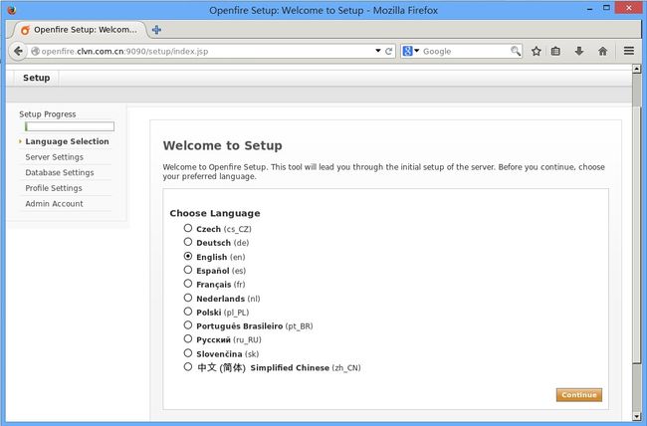Pick the Polski (pl_PL) option
This screenshot has height=426, width=647.
click(x=188, y=312)
